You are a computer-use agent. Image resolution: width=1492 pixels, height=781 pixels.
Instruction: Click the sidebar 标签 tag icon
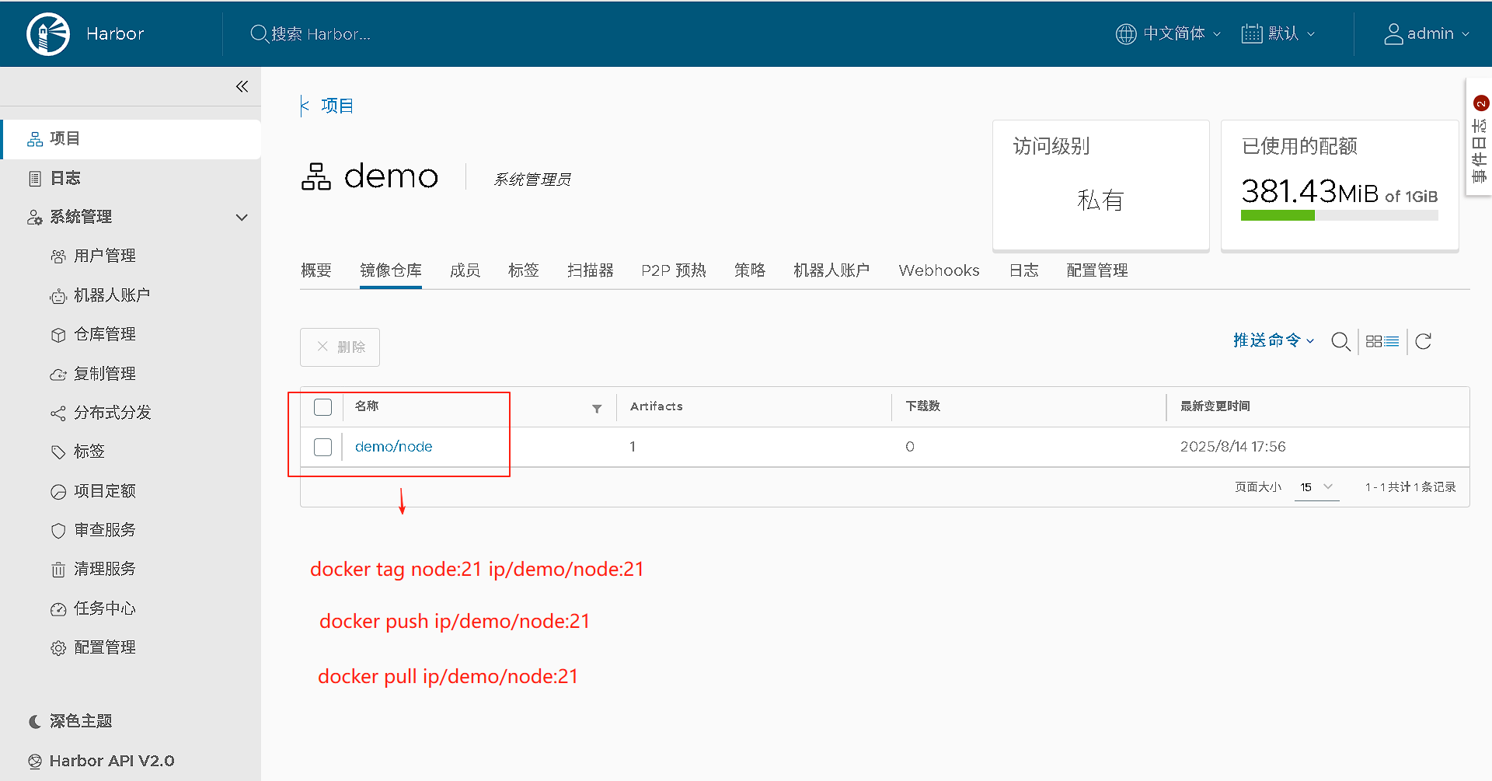point(58,452)
